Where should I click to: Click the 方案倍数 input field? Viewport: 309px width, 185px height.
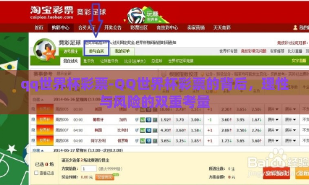pyautogui.click(x=89, y=169)
